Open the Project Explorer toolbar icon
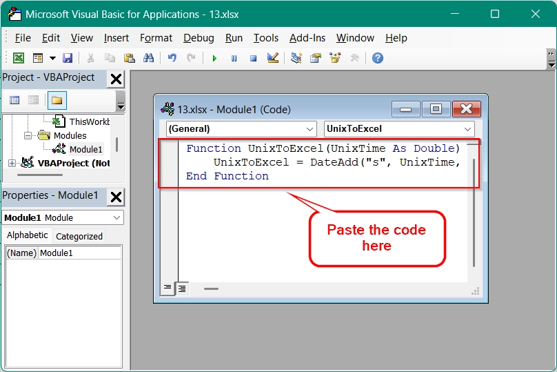The height and width of the screenshot is (372, 557). pos(296,58)
